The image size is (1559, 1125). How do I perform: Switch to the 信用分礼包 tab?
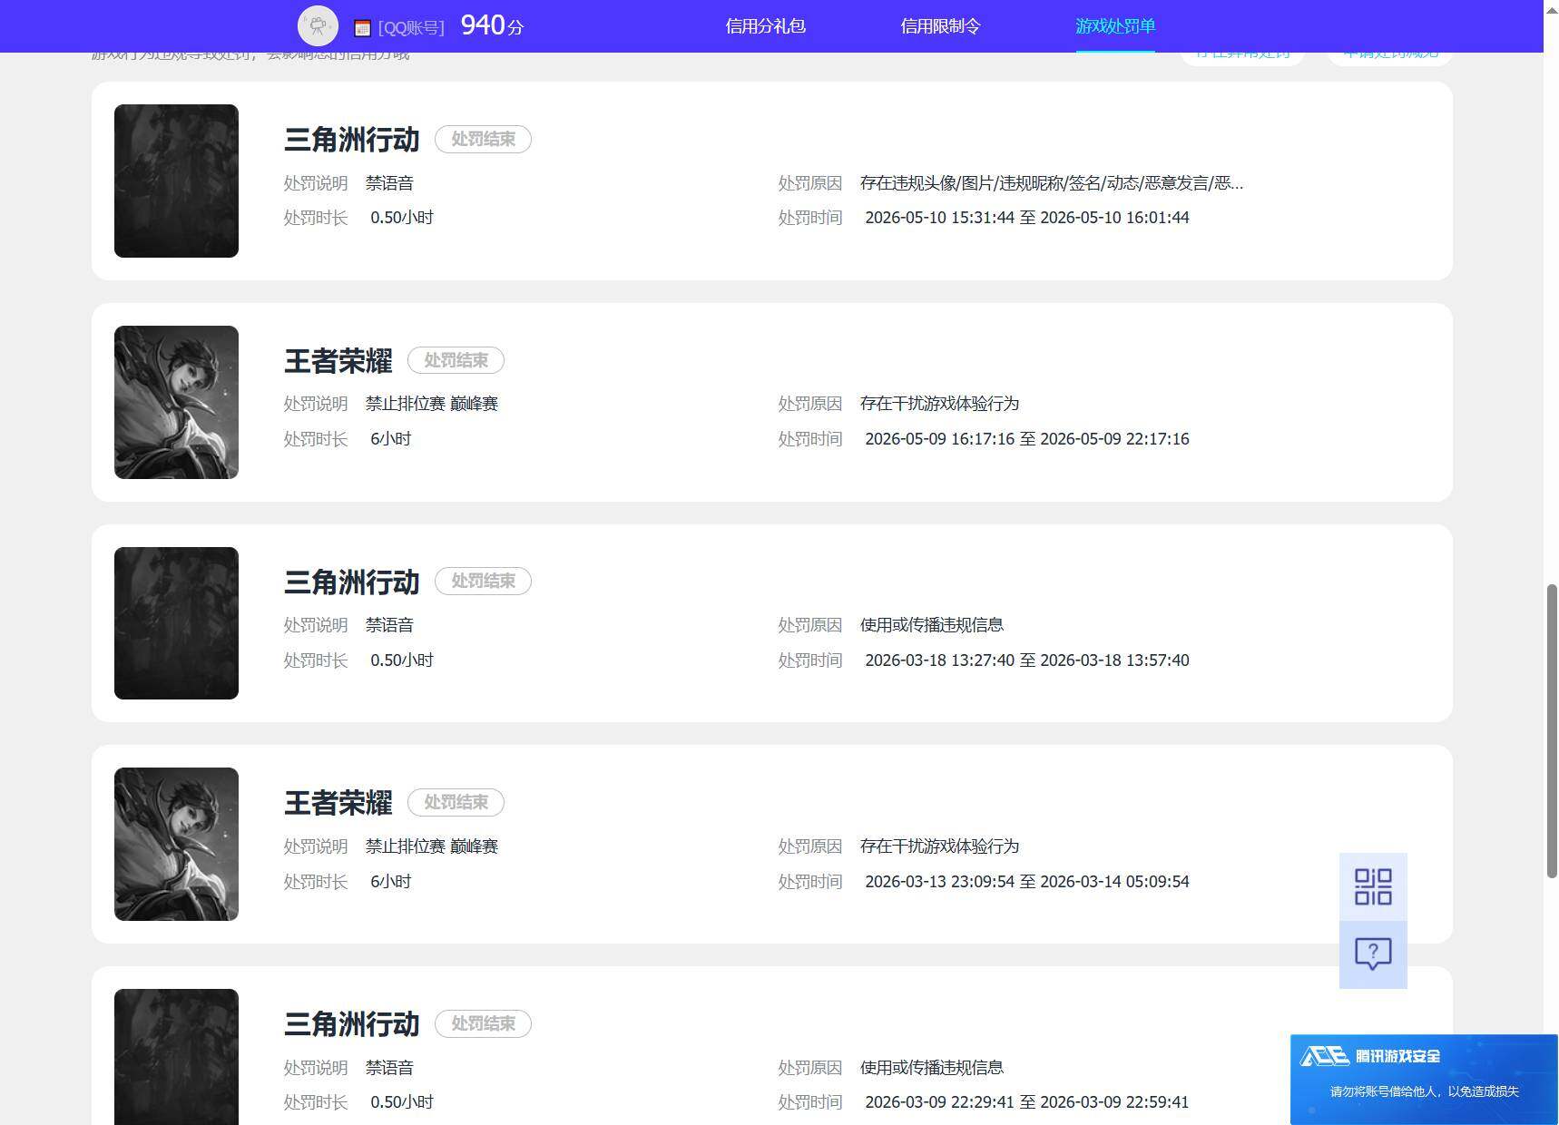coord(765,26)
